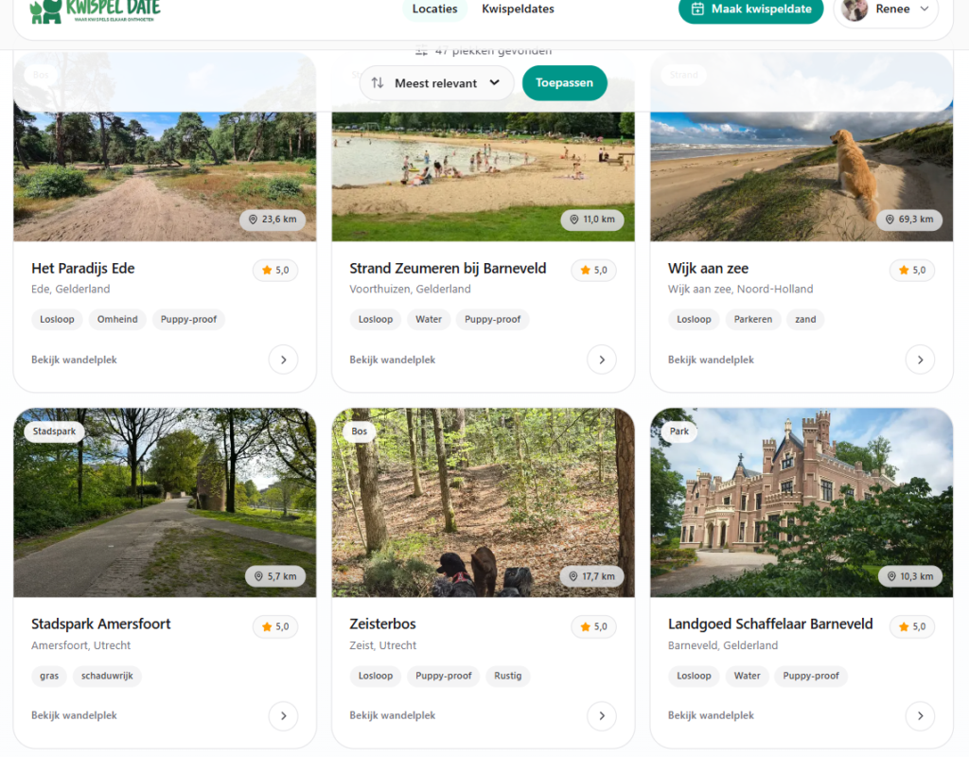
Task: Open Zeisterbos via arrow button
Action: point(601,715)
